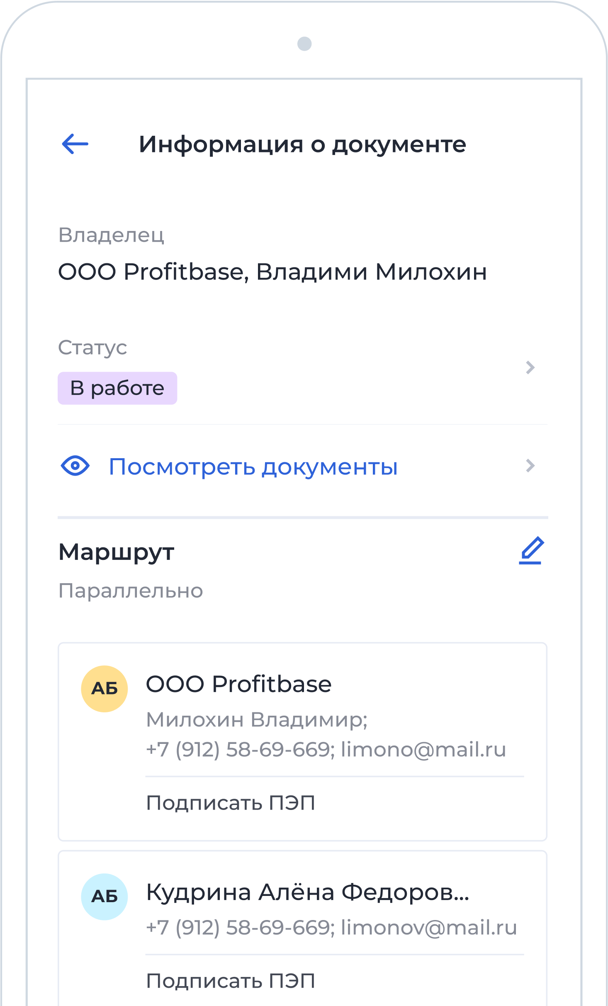Click the blue АБ avatar

tap(104, 897)
